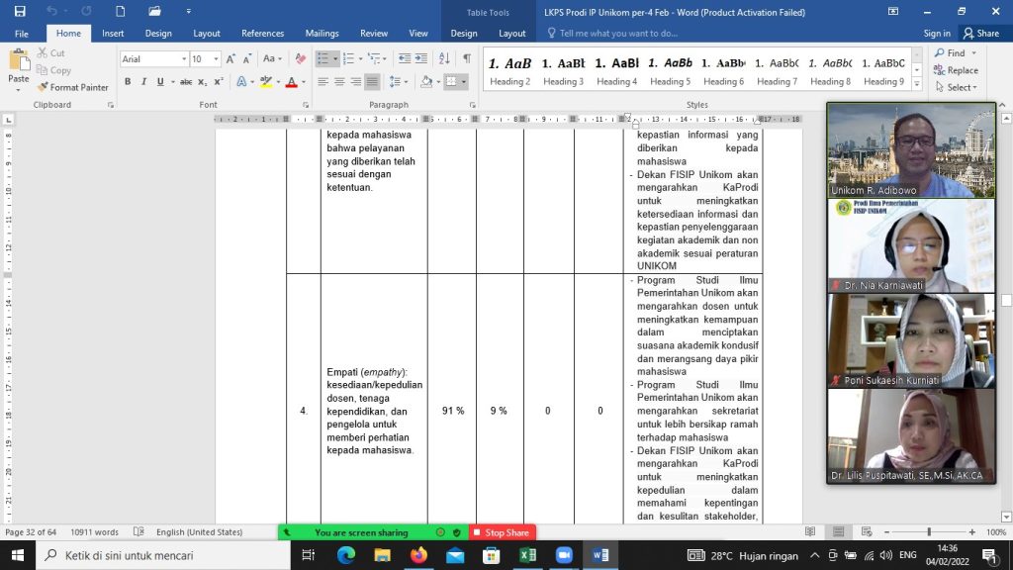This screenshot has width=1013, height=570.
Task: Open line spacing options dropdown
Action: (x=399, y=81)
